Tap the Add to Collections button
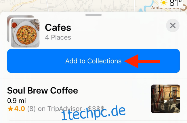 click(93, 61)
